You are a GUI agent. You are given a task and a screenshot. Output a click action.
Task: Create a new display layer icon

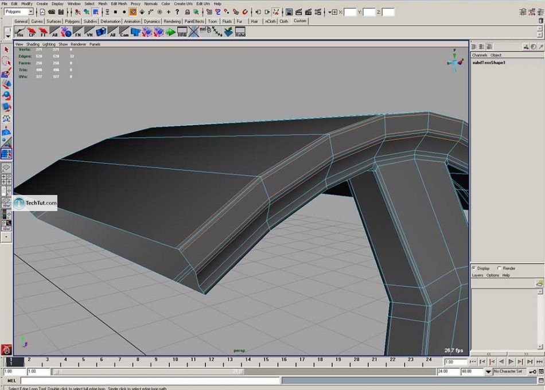[539, 283]
